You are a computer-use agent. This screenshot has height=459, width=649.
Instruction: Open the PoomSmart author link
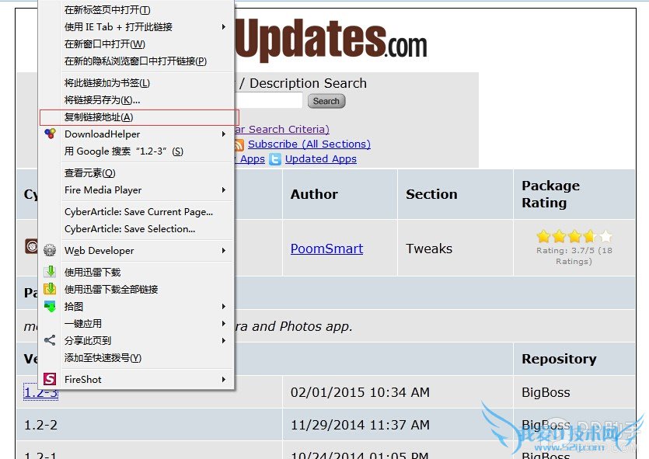[326, 249]
